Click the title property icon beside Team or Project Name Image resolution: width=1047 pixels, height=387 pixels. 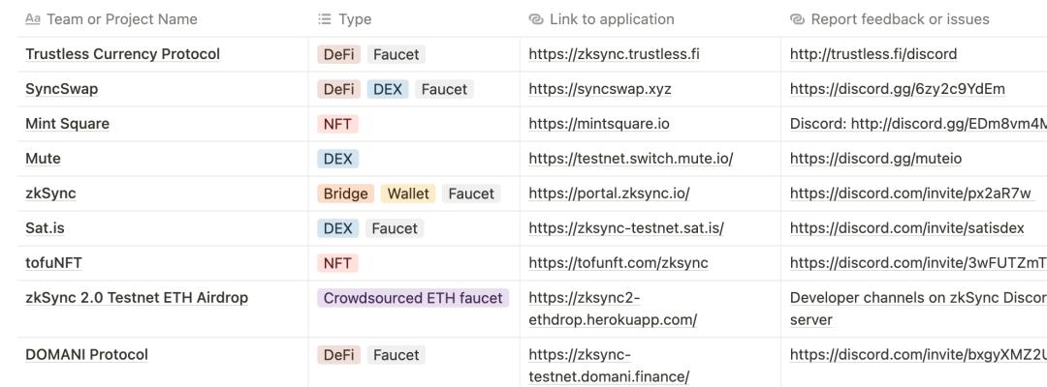(33, 19)
